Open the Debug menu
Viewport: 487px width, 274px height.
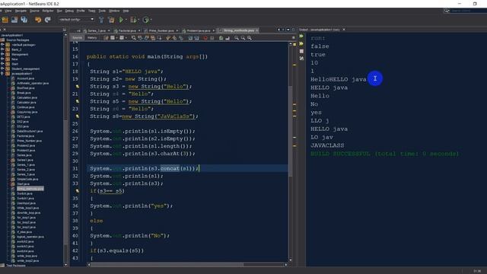(69, 11)
